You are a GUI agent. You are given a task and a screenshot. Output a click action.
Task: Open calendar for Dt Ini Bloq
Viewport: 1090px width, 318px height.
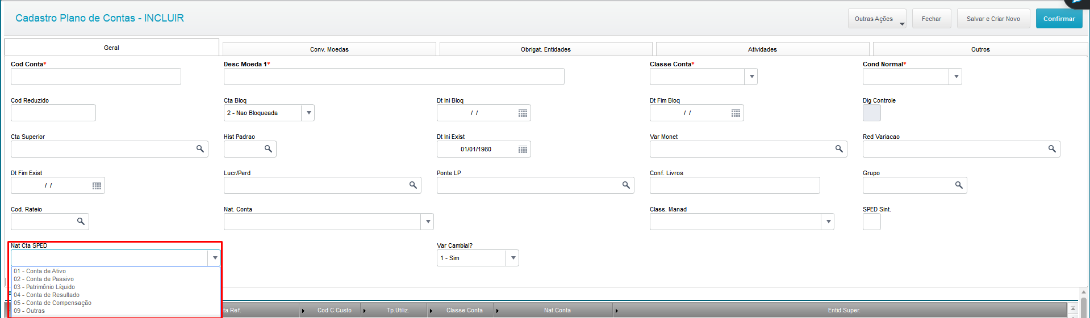[x=523, y=113]
